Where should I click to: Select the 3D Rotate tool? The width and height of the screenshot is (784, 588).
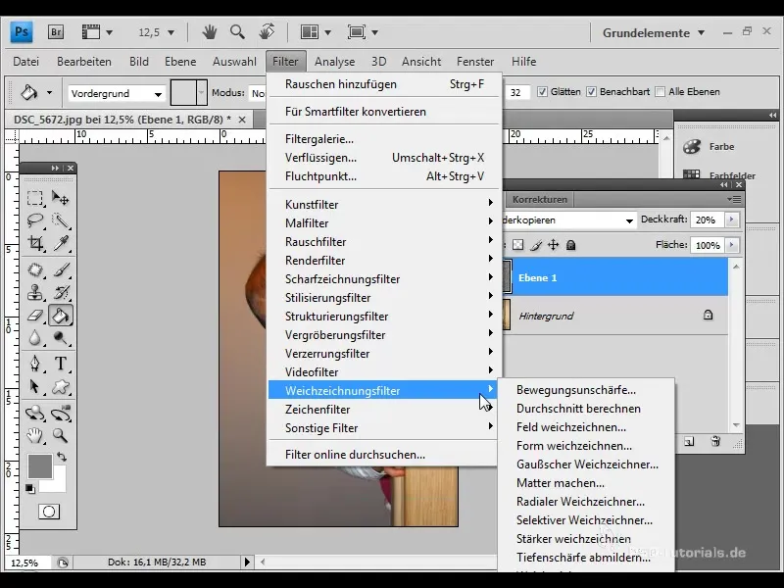(35, 413)
